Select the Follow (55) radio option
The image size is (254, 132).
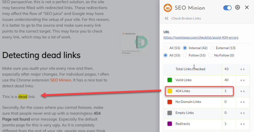pos(185,55)
